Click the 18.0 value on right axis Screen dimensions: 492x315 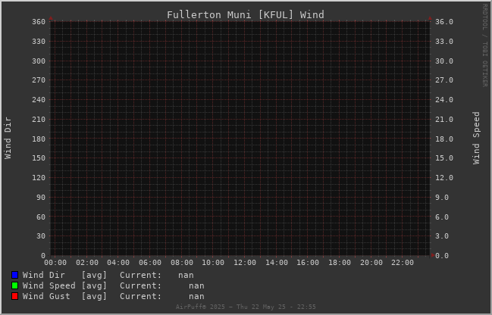(444, 139)
